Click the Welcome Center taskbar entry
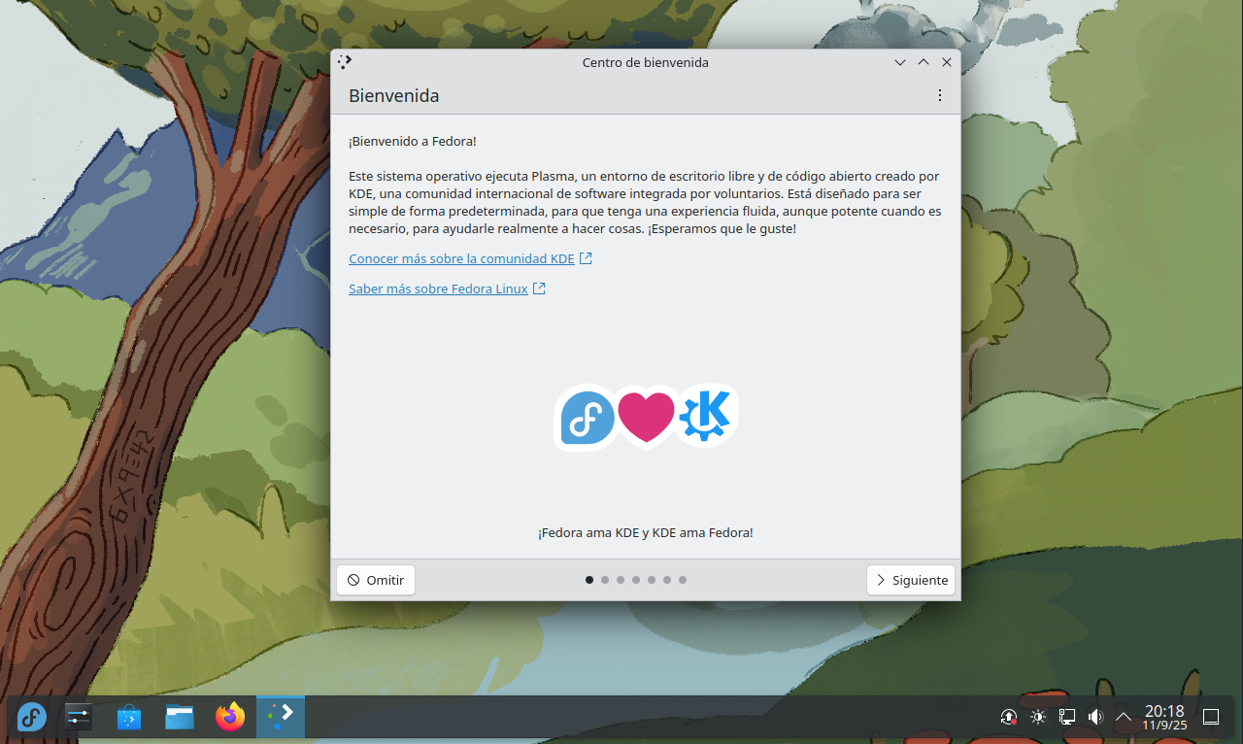This screenshot has width=1243, height=744. click(281, 718)
